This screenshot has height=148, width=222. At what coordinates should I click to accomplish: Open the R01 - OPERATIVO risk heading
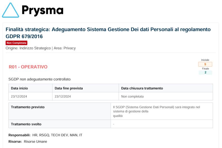[28, 67]
